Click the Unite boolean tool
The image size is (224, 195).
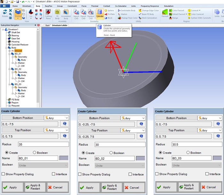coord(217,13)
